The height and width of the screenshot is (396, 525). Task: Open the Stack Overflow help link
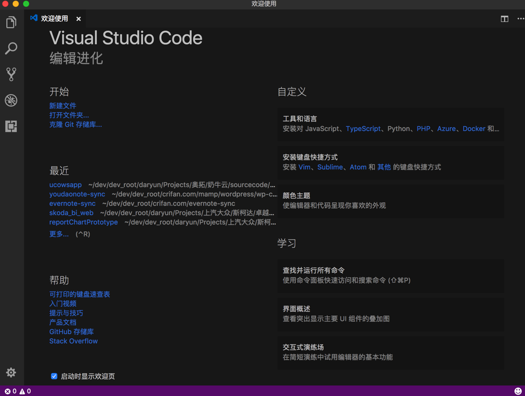73,341
